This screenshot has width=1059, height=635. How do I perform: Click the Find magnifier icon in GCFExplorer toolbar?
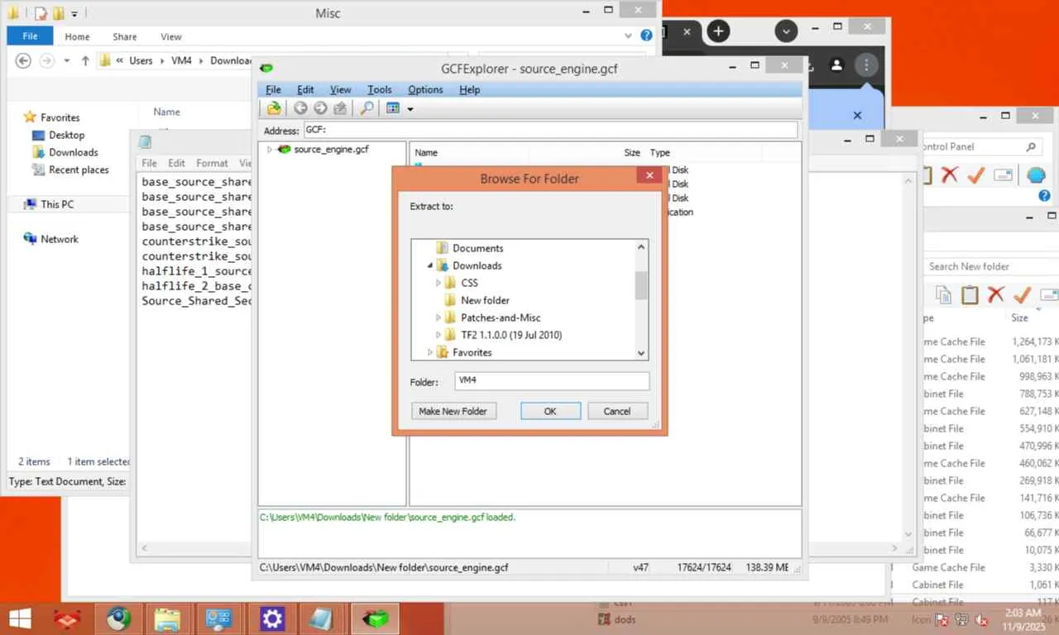366,108
